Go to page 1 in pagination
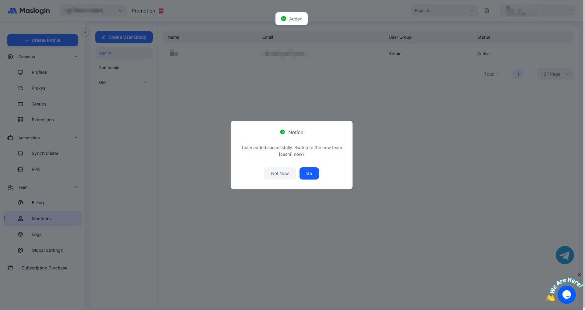Screen dimensions: 585x310 518,74
